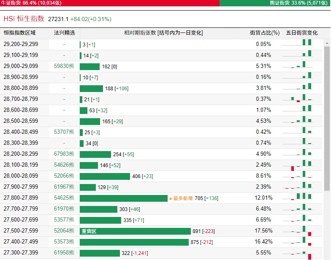
Task: Click the 406 [+23] value
Action: tap(143, 176)
